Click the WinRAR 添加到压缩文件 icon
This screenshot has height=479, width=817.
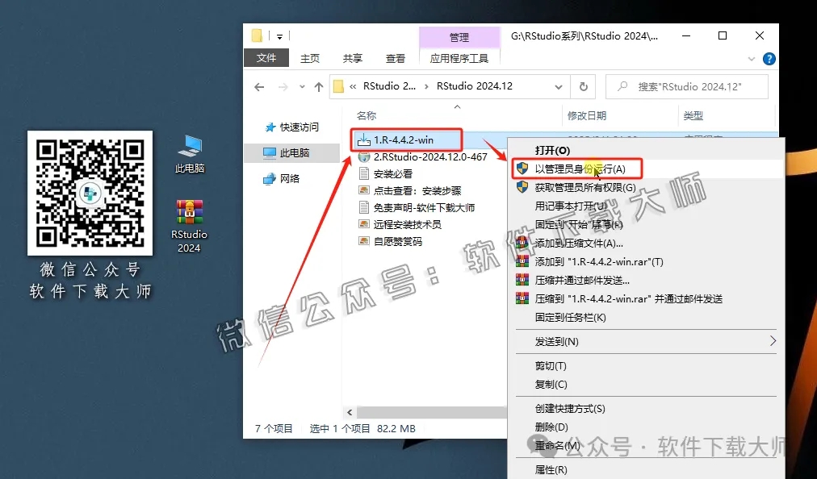(x=521, y=244)
